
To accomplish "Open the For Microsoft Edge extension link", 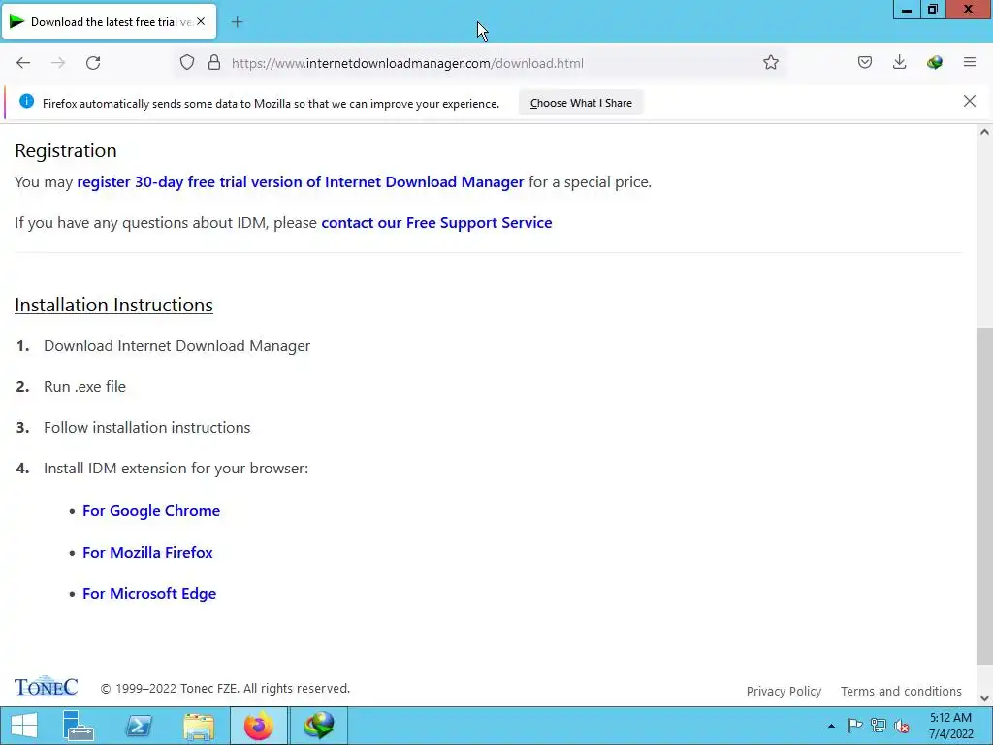I will click(x=149, y=593).
